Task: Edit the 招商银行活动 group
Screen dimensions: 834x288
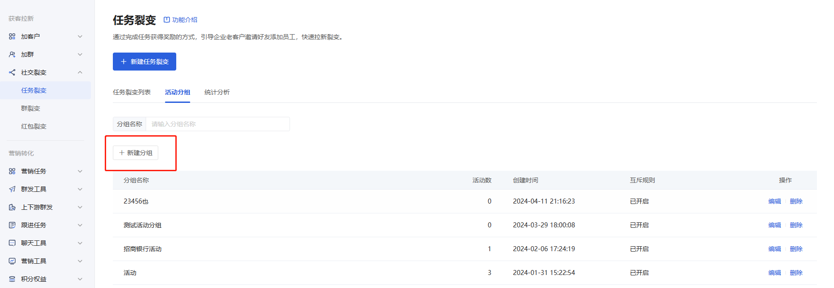Action: tap(775, 249)
